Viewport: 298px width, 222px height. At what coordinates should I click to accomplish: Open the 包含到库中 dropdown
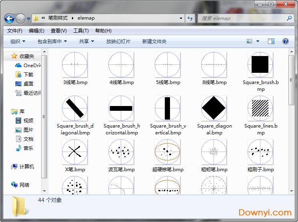52,42
